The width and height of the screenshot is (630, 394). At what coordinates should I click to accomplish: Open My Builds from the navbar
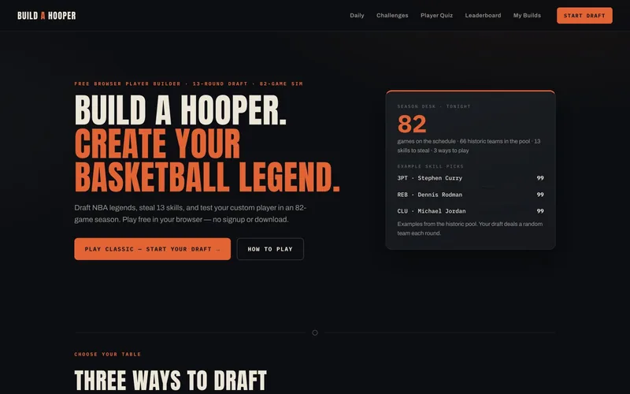[527, 16]
